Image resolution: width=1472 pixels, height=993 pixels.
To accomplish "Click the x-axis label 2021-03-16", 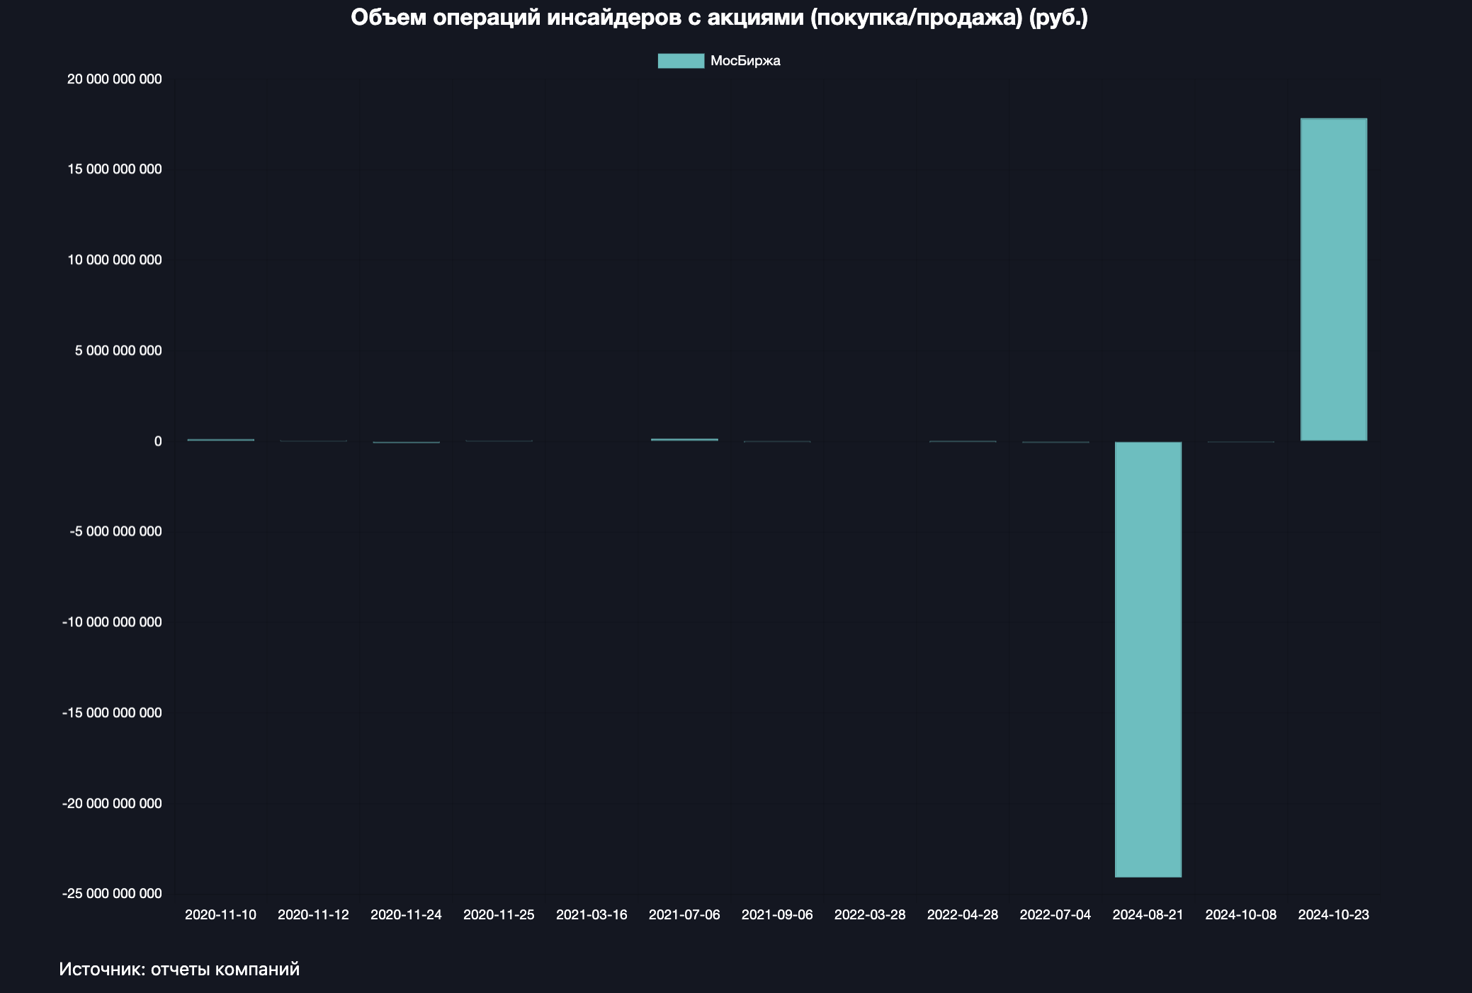I will [x=591, y=914].
